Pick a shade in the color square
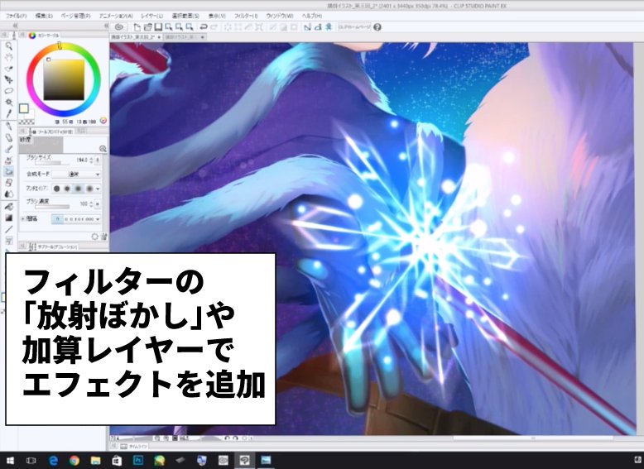Screen dimensions: 644x469 (x=64, y=79)
